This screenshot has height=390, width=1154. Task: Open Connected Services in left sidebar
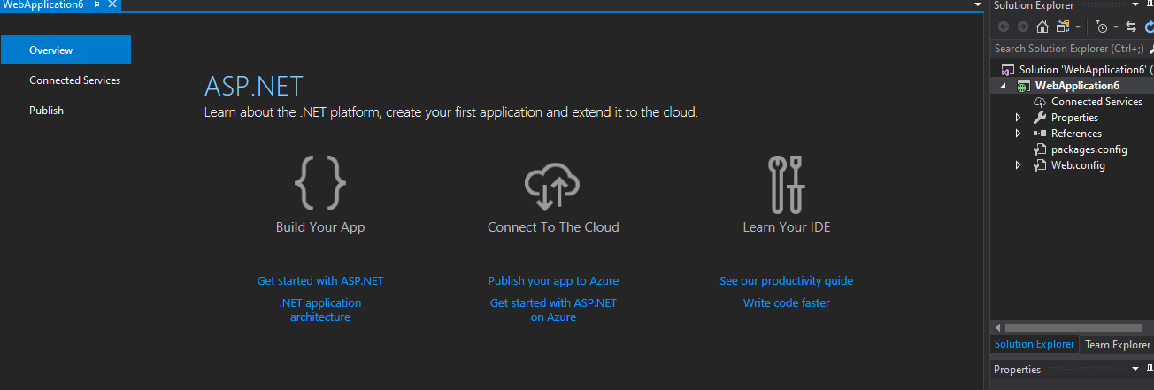point(74,80)
